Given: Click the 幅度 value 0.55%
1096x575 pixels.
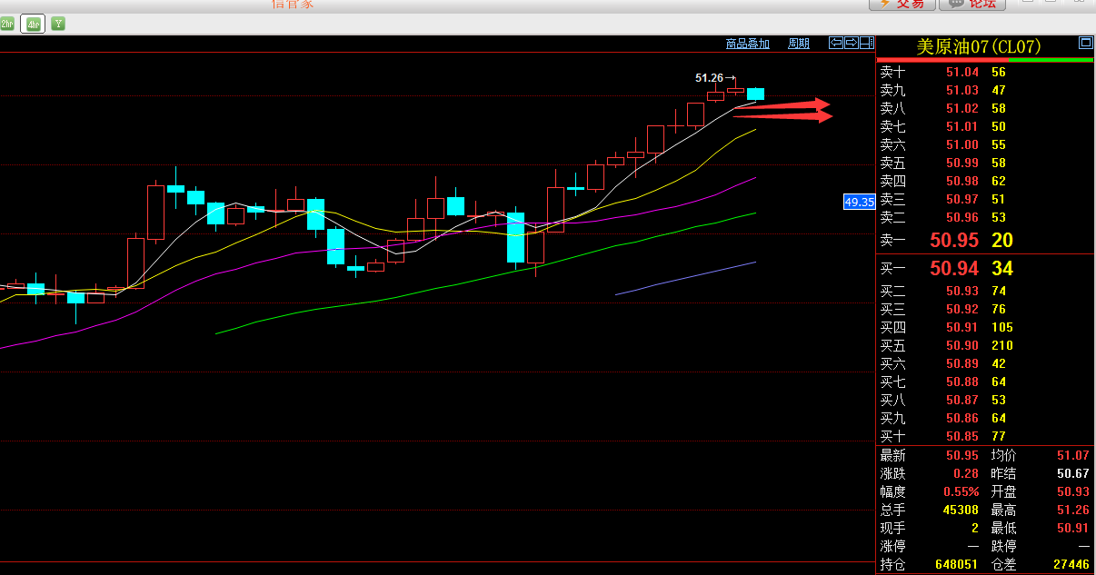Looking at the screenshot, I should [961, 491].
